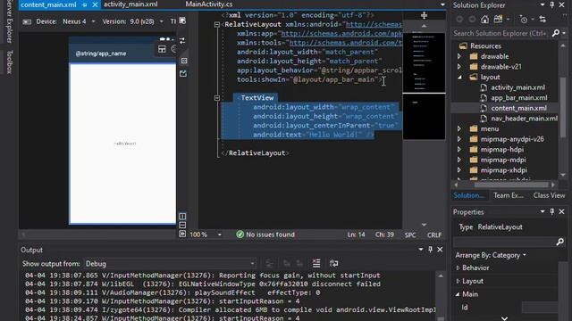
Task: Collapse the layout folder
Action: coord(459,78)
